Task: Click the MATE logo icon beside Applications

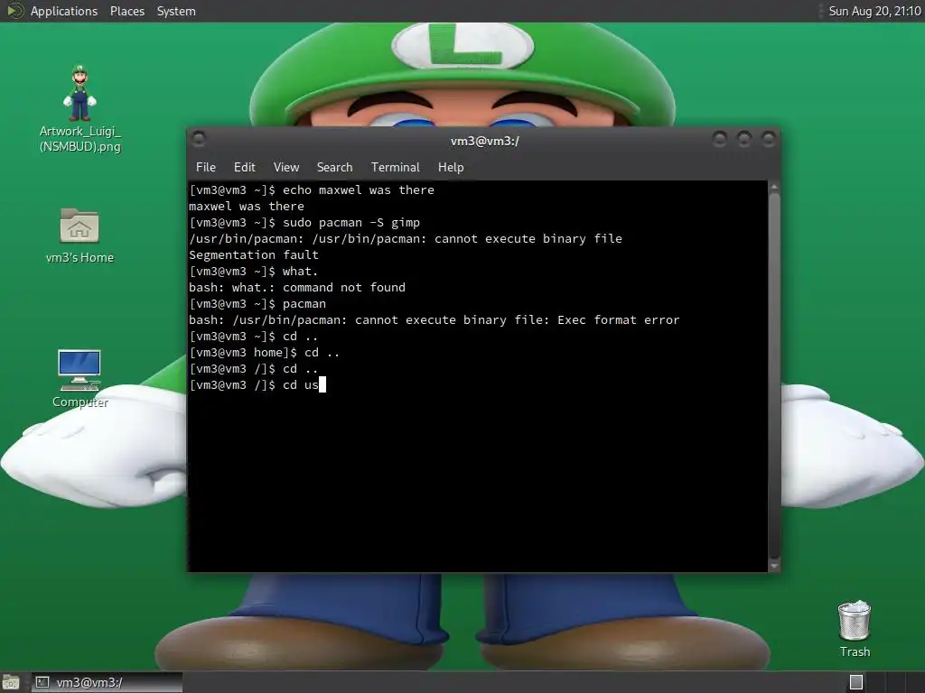Action: (14, 11)
